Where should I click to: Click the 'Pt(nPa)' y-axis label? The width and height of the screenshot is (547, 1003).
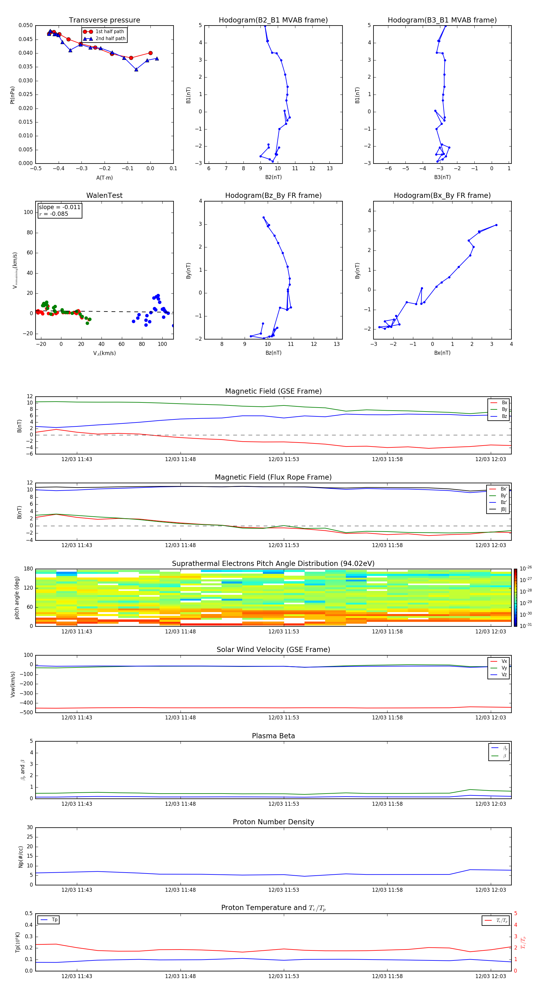point(12,95)
